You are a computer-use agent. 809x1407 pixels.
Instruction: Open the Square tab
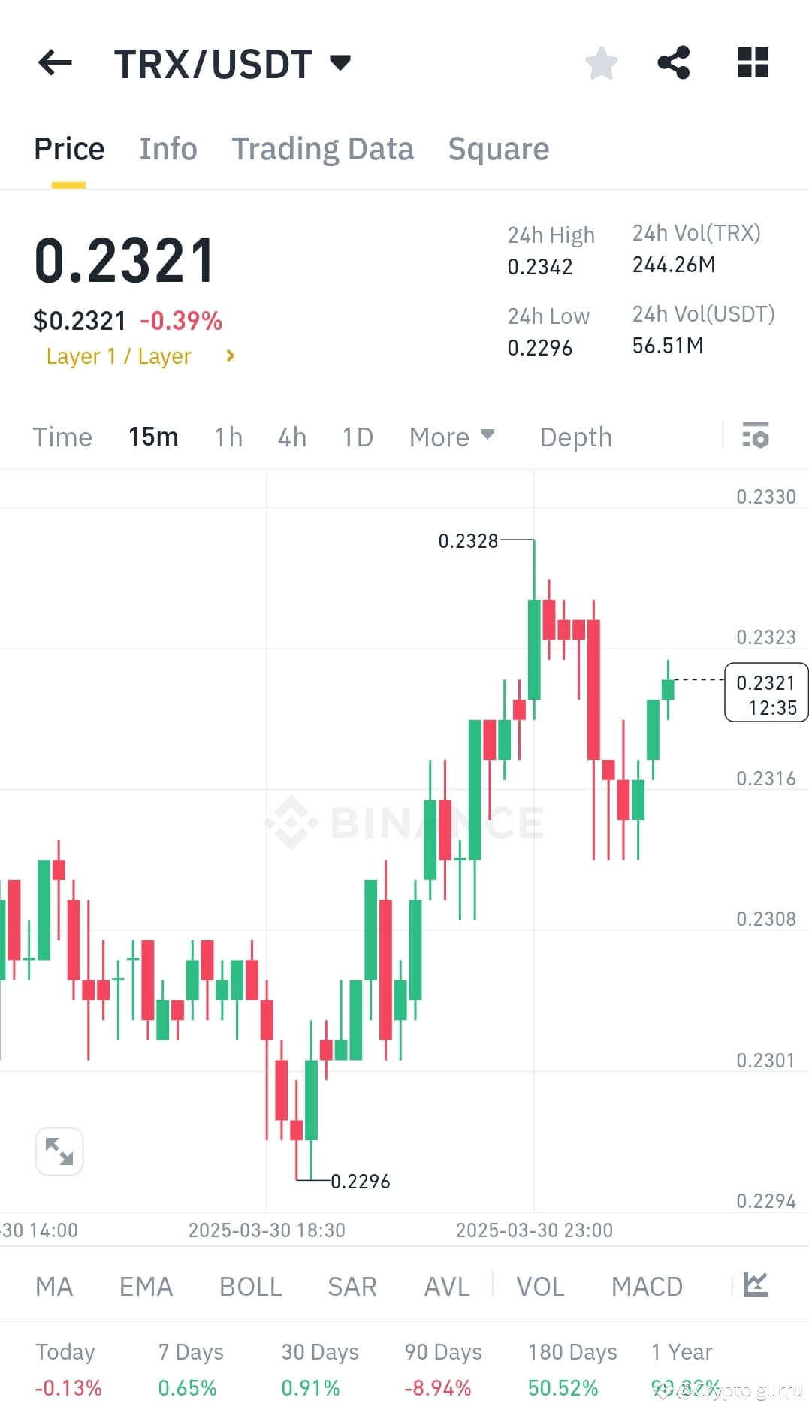point(498,148)
